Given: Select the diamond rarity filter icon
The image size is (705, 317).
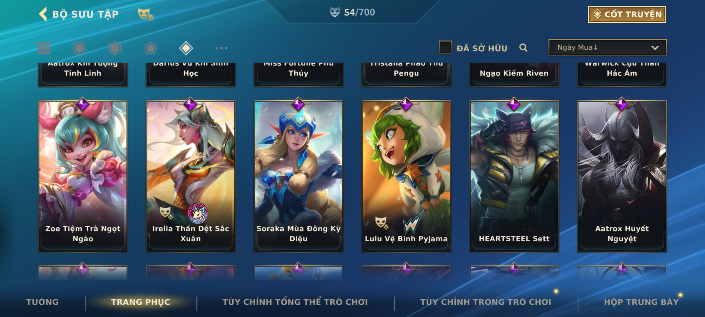Looking at the screenshot, I should point(186,48).
